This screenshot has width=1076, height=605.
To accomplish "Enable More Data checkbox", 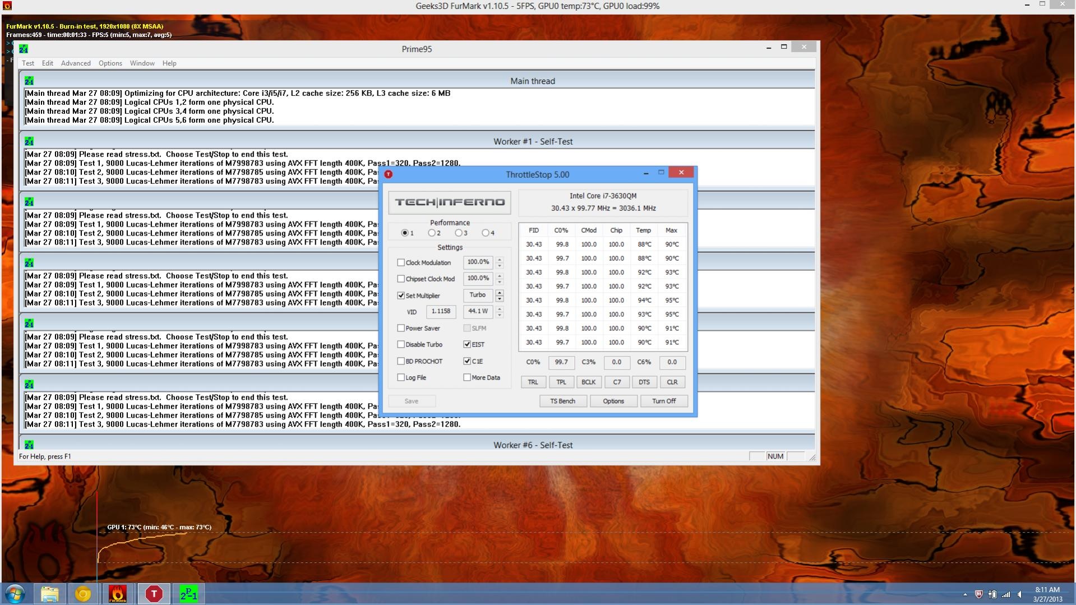I will 467,377.
